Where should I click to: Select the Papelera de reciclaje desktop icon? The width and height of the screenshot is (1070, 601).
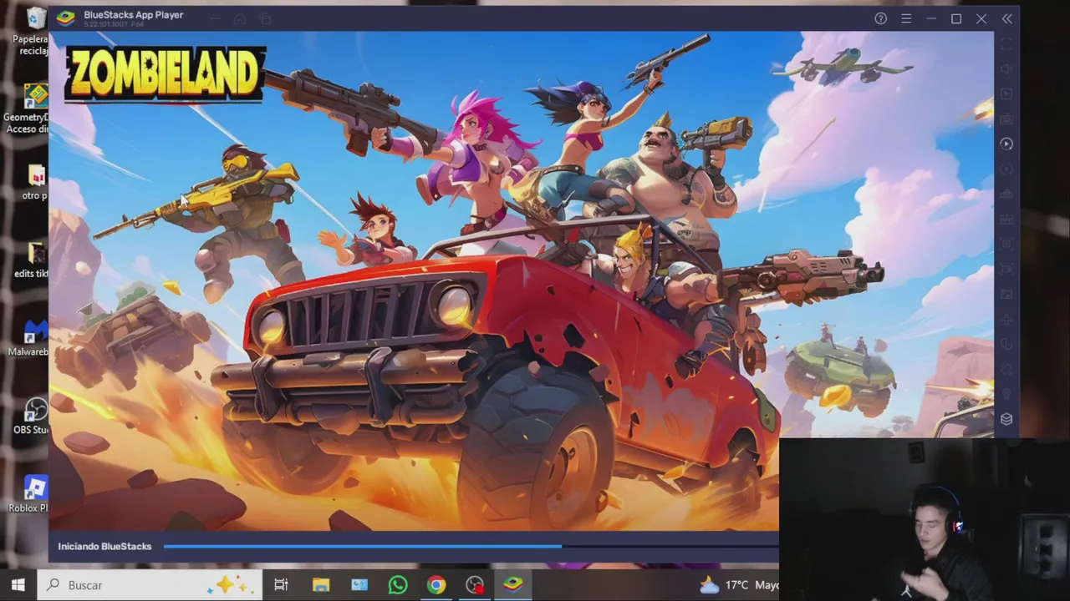click(33, 32)
